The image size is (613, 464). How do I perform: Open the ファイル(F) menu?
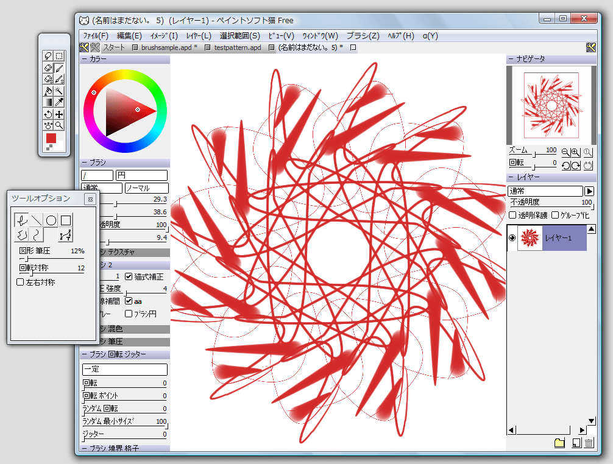point(96,36)
